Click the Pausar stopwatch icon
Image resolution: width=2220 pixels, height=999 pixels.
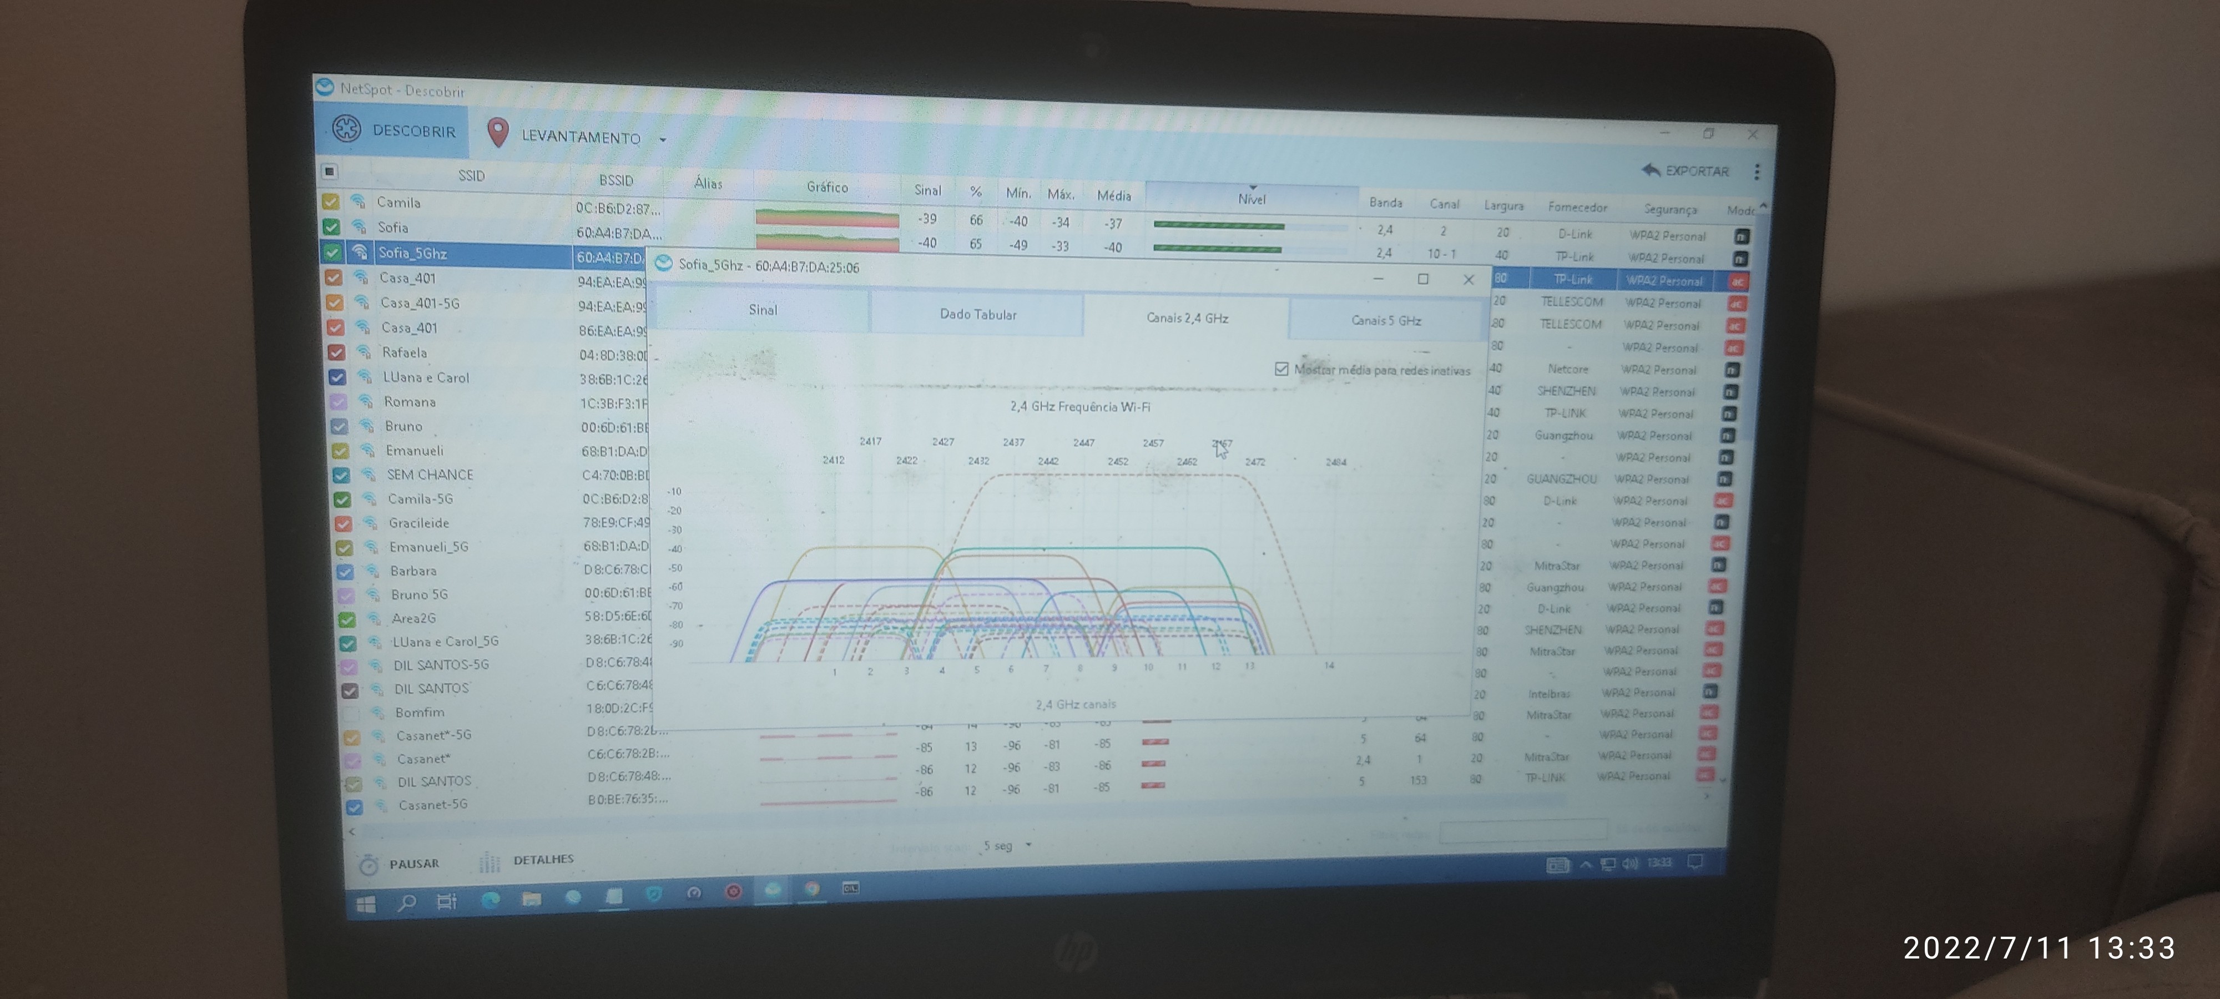(369, 865)
